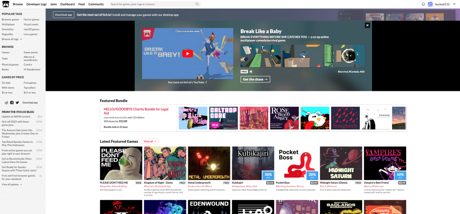Click Get the chaos button
Screen dimensions: 460x214
coord(255,79)
